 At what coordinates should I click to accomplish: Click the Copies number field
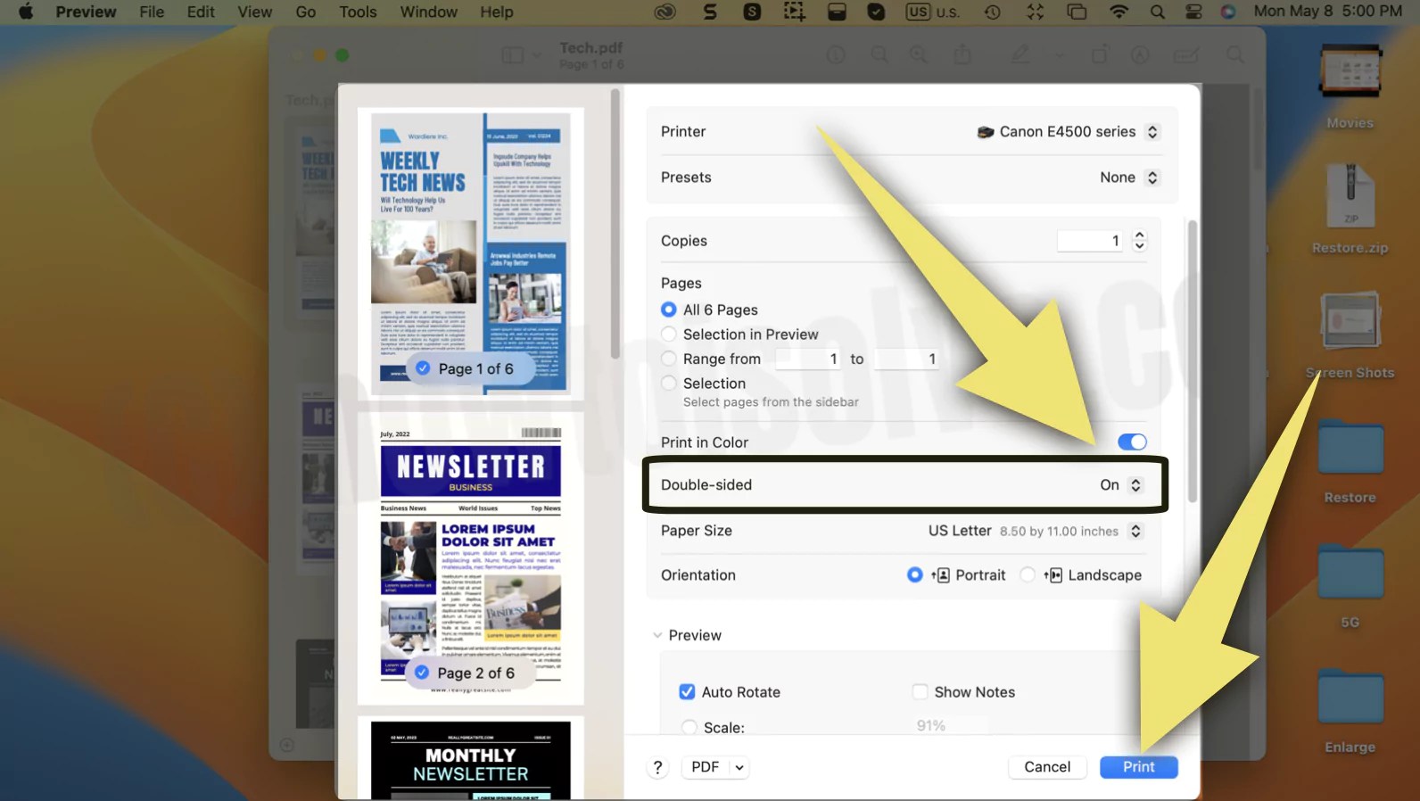coord(1090,241)
